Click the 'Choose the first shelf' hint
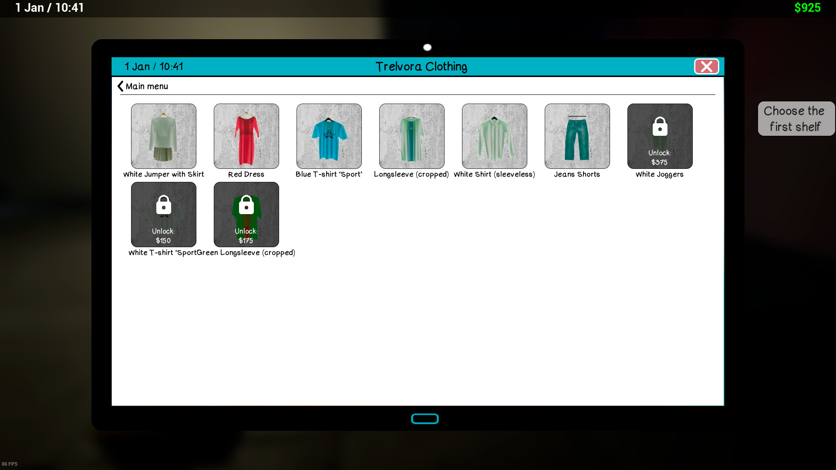Viewport: 836px width, 470px height. [x=795, y=118]
